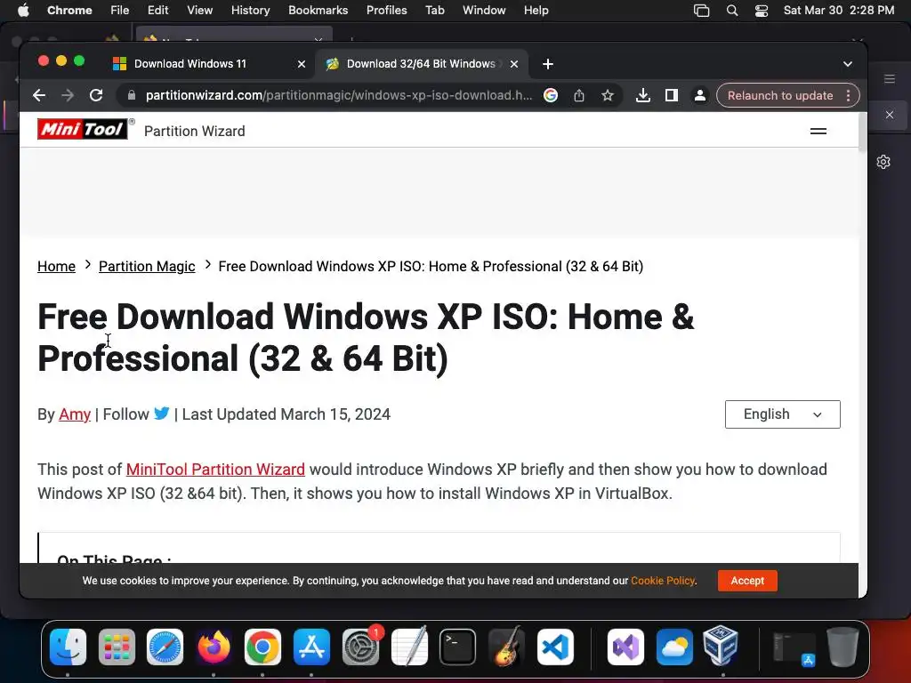This screenshot has width=911, height=683.
Task: Toggle the Chrome side panel icon
Action: point(672,95)
